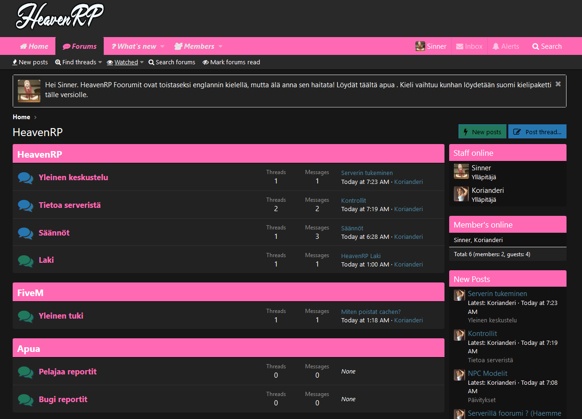
Task: Open the Bugi reportit forum
Action: click(63, 399)
